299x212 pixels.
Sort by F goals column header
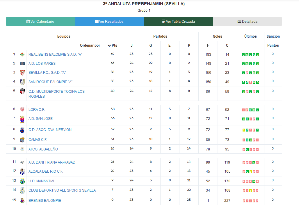point(208,45)
